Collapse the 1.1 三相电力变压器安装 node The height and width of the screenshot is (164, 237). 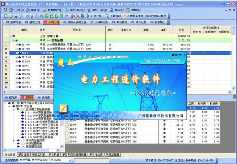pyautogui.click(x=14, y=109)
